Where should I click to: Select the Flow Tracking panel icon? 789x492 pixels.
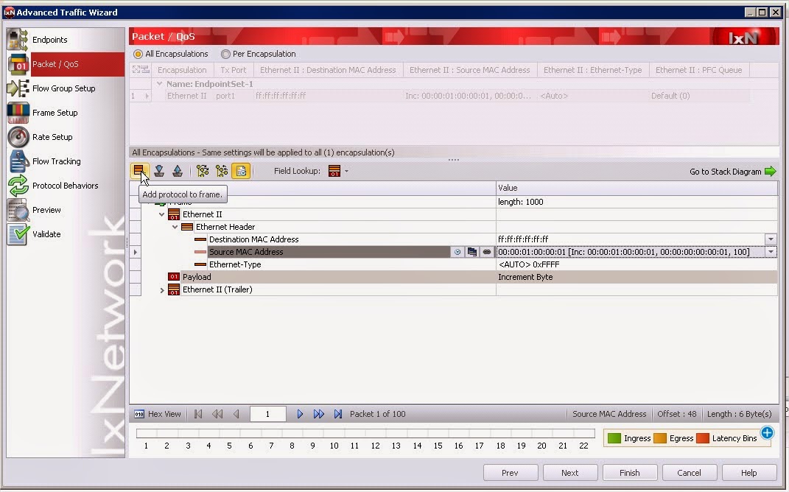[18, 161]
